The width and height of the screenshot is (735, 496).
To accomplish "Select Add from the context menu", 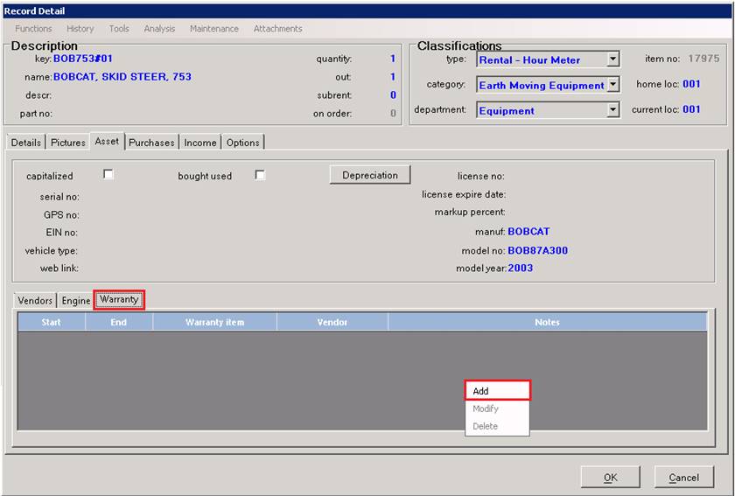I will click(x=497, y=391).
